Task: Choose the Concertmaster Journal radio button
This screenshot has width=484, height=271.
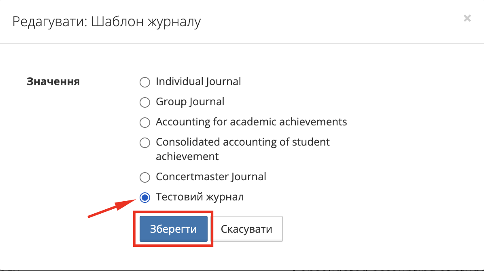Action: pos(144,177)
